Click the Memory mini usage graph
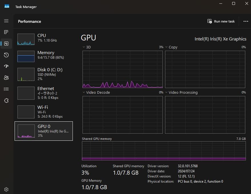Viewport: 251px width, 194px height. point(26,56)
